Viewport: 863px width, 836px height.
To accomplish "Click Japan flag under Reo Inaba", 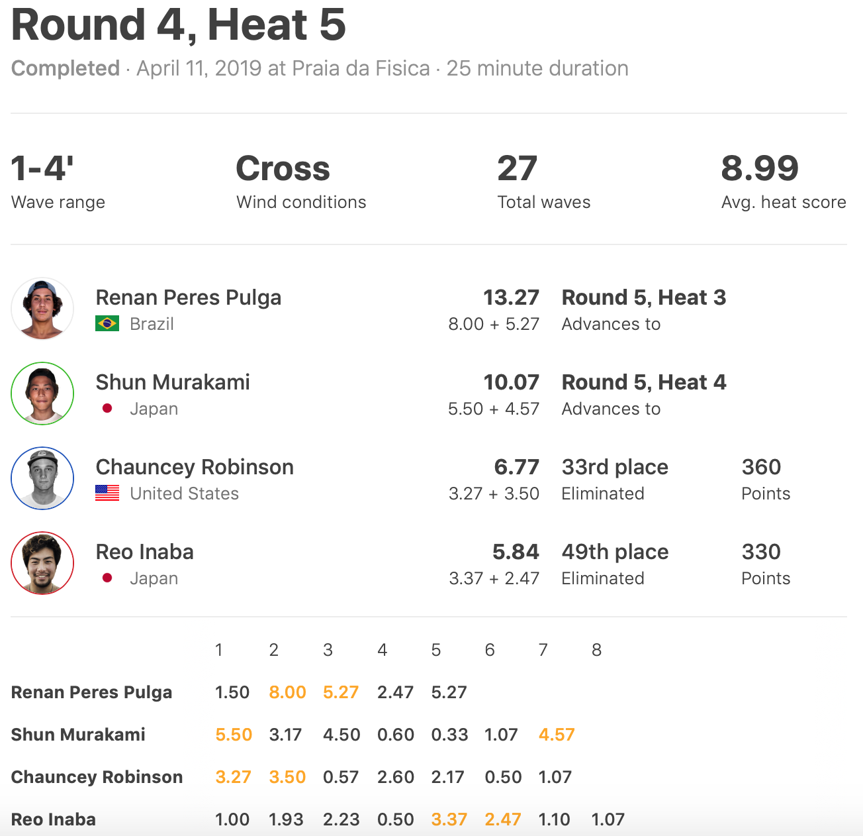I will point(107,578).
